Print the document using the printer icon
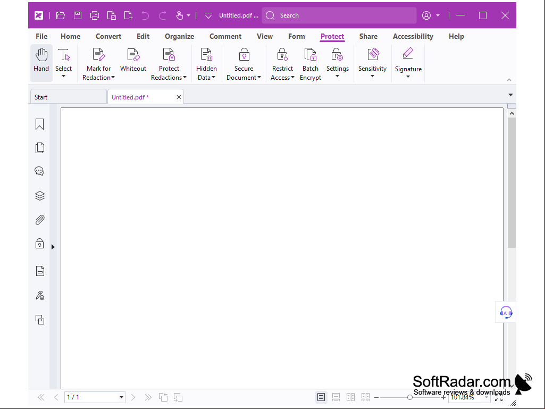 95,15
